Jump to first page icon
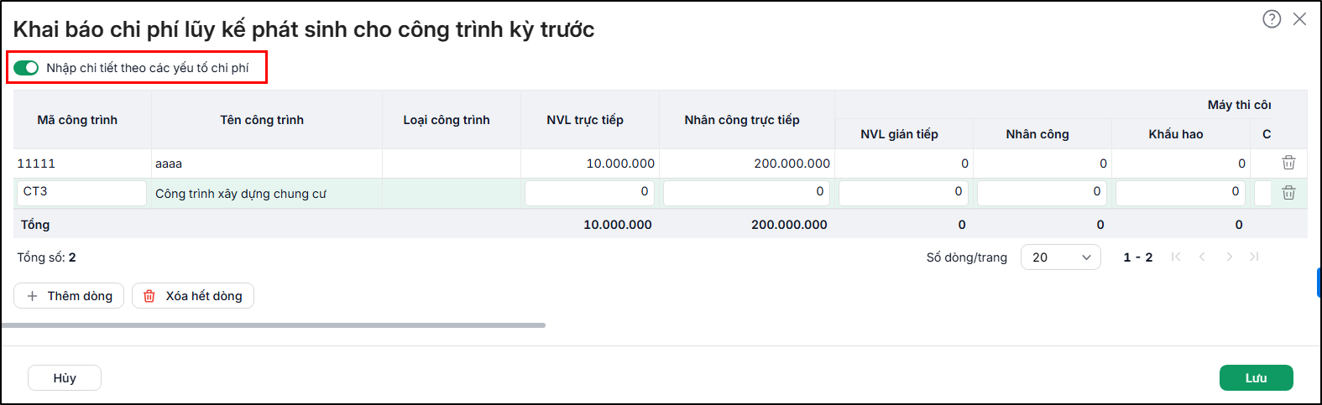The height and width of the screenshot is (405, 1322). 1176,257
